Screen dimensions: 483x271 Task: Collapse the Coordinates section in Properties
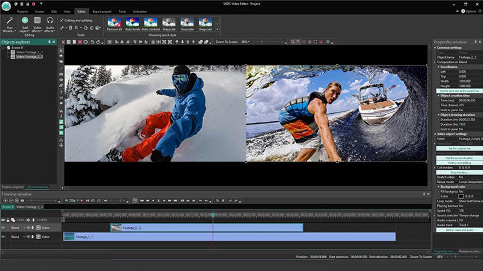(439, 67)
